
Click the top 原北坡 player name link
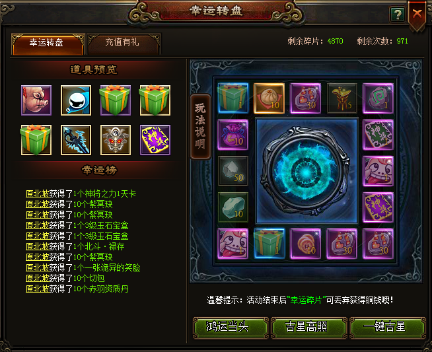[38, 194]
